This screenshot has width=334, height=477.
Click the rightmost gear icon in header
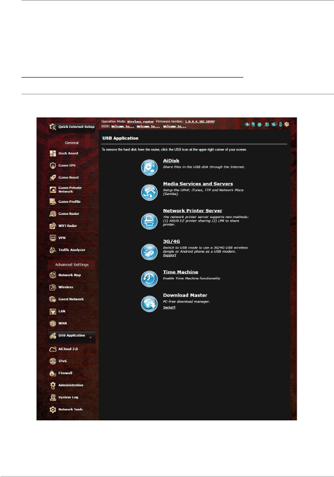point(286,124)
